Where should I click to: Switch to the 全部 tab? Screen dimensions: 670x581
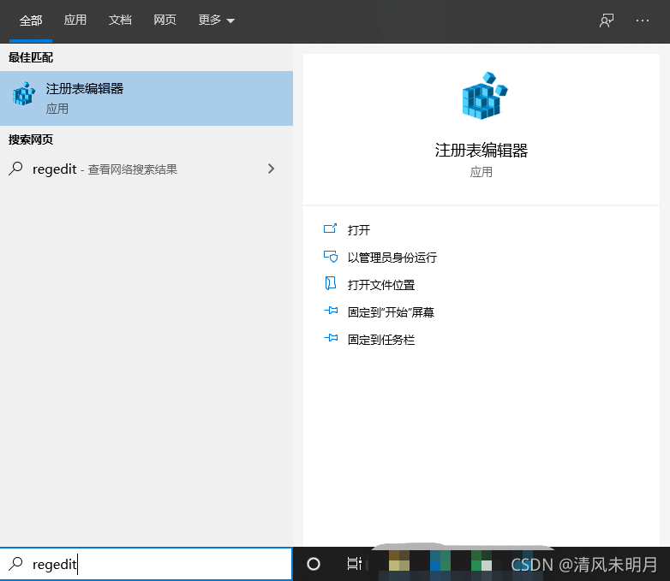click(x=31, y=21)
